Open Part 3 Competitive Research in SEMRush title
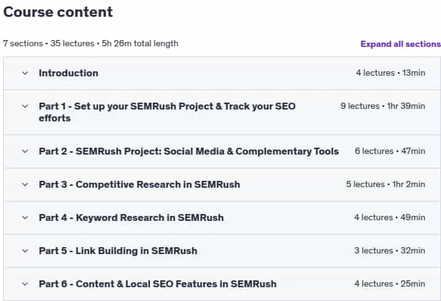 pyautogui.click(x=139, y=185)
